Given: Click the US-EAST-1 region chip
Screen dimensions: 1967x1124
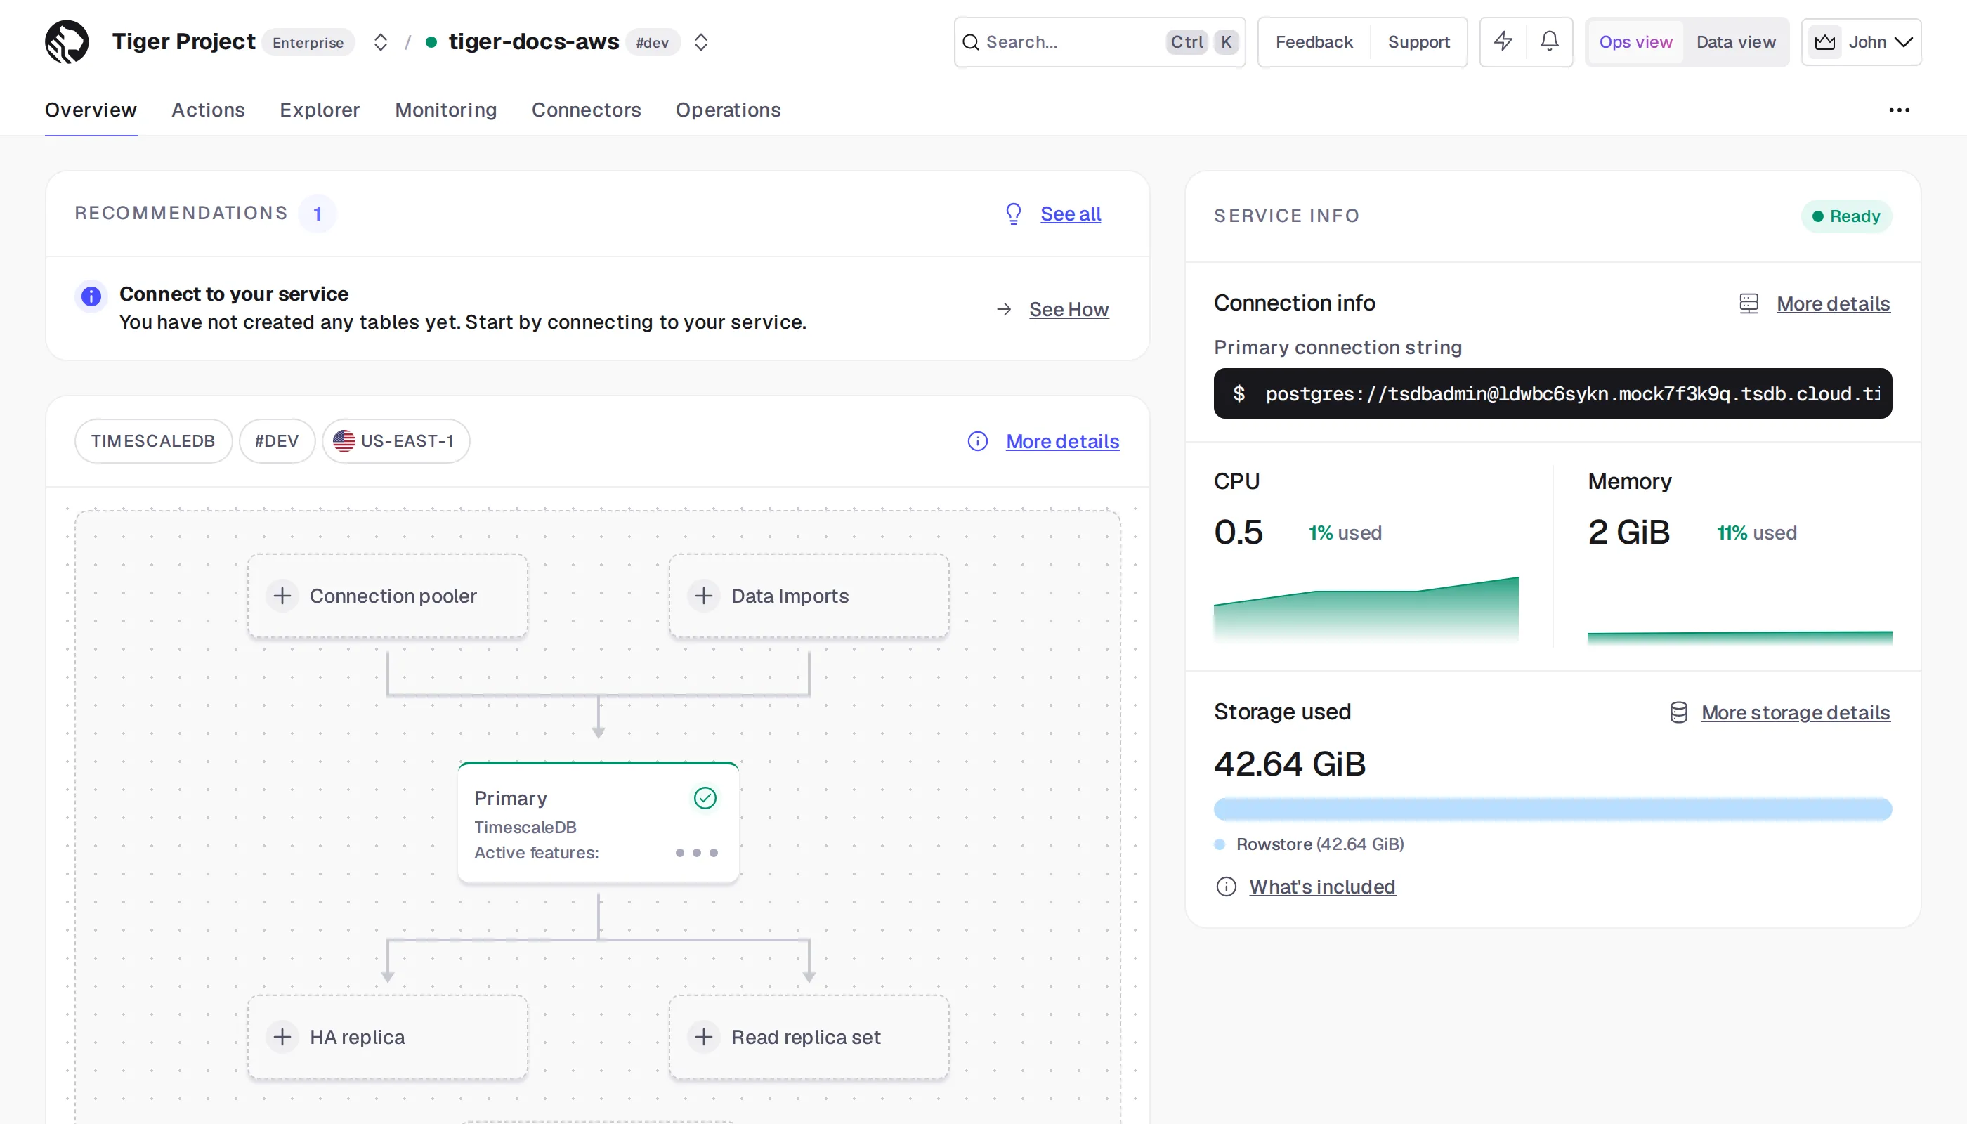Looking at the screenshot, I should pos(396,440).
